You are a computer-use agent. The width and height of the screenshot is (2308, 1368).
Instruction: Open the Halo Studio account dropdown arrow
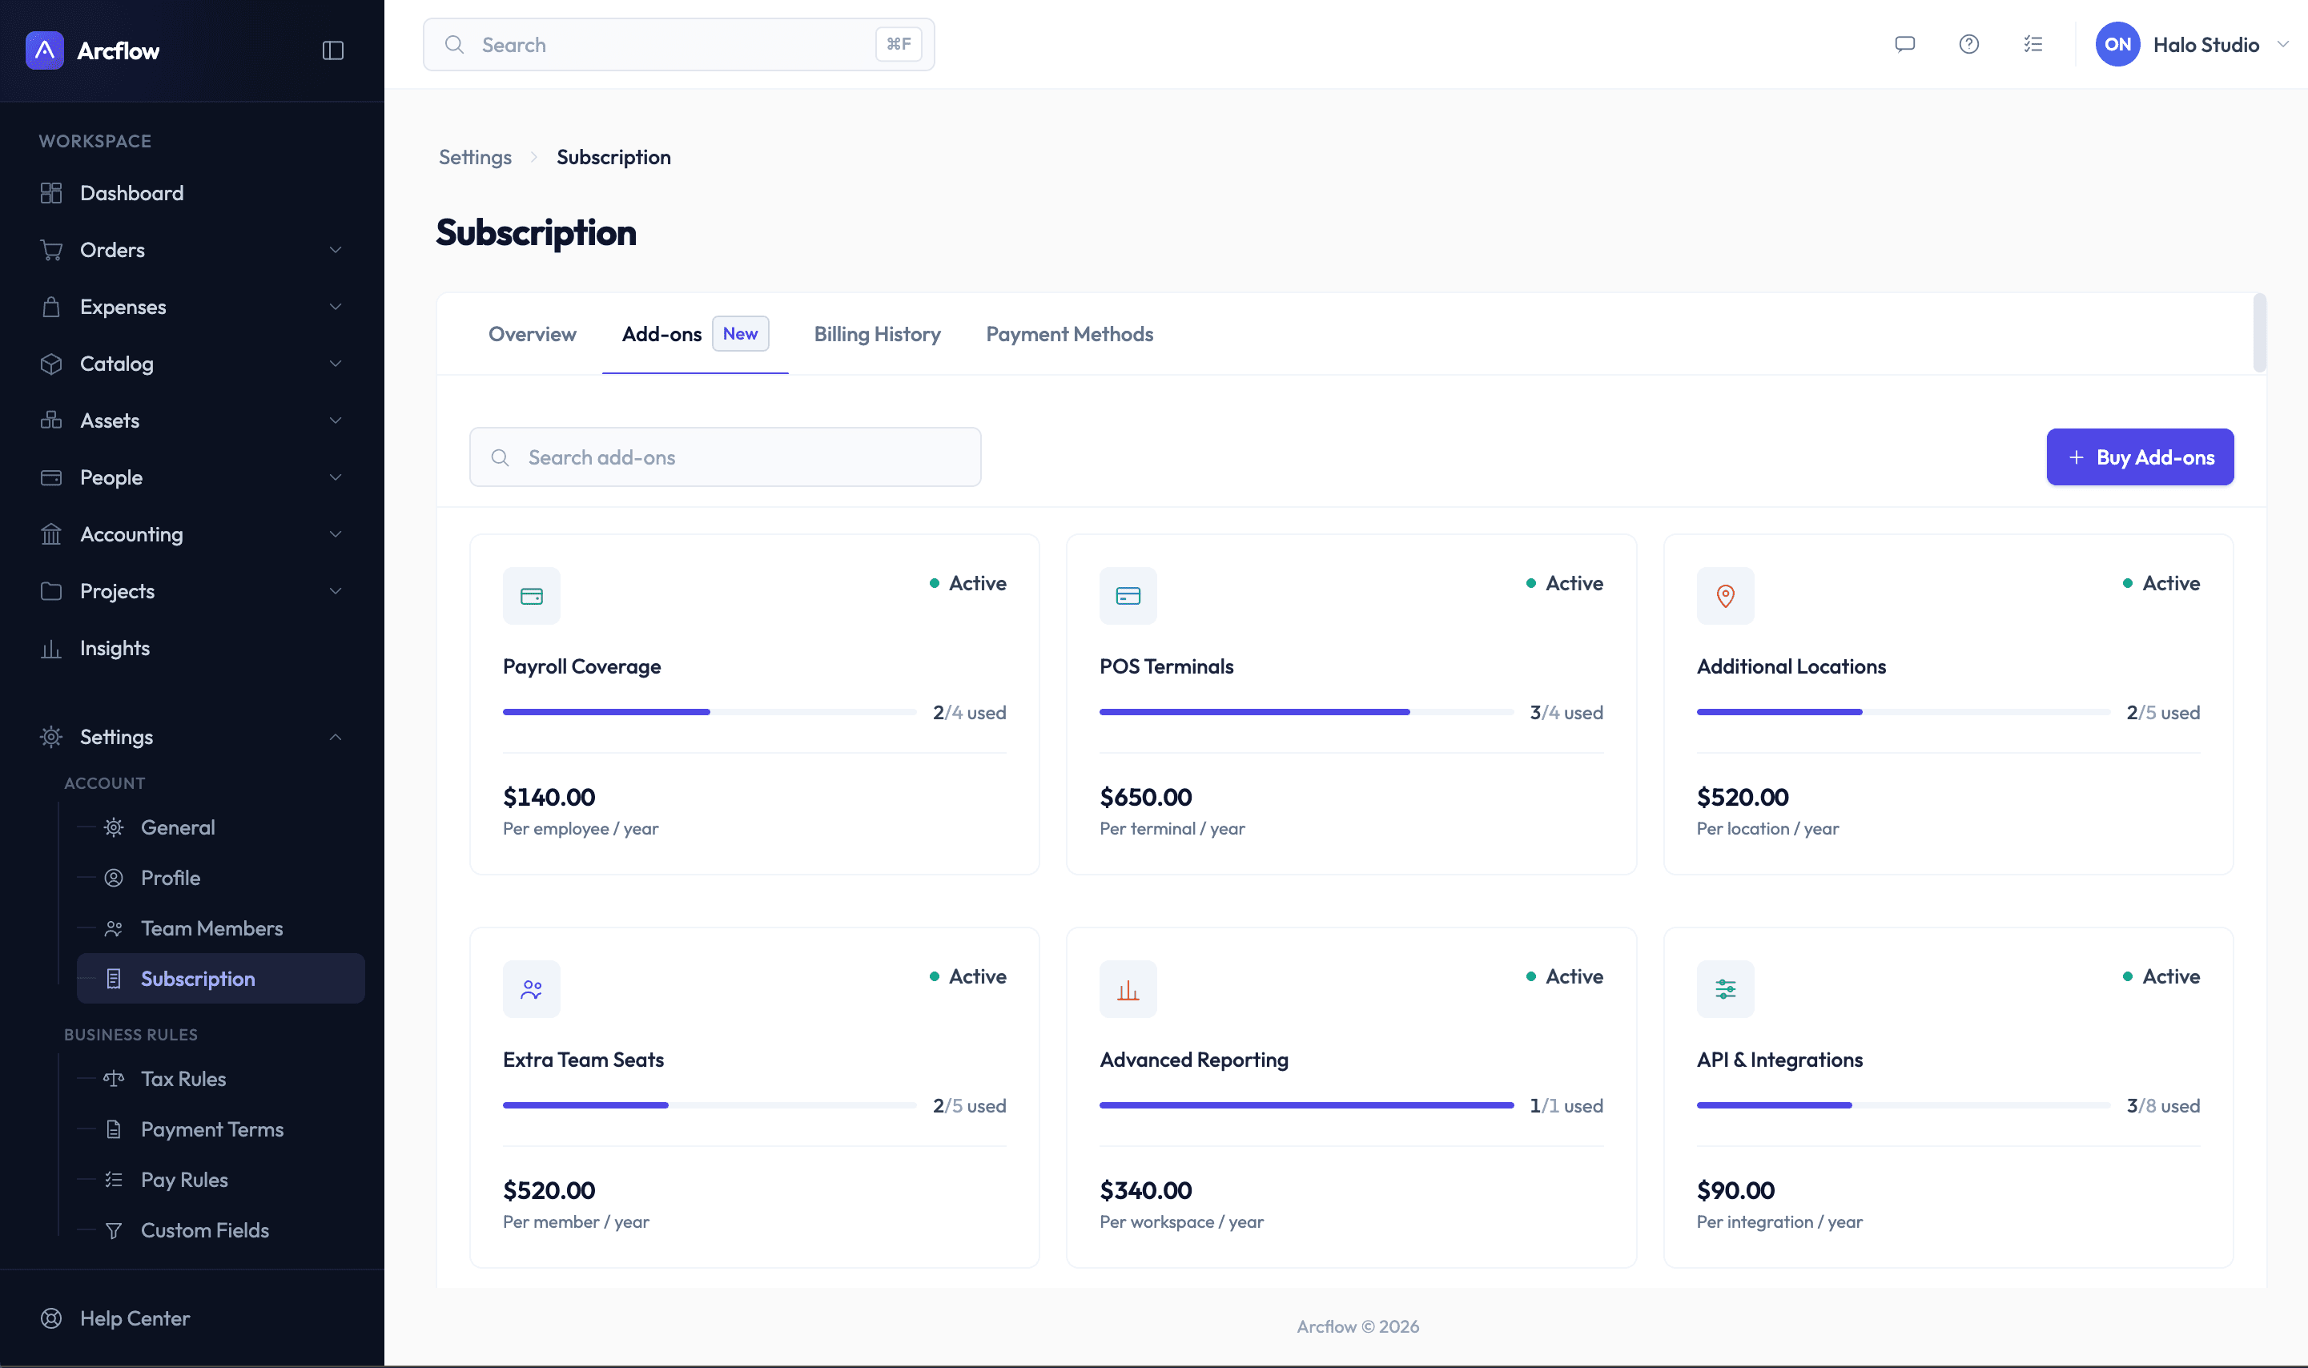pyautogui.click(x=2282, y=44)
